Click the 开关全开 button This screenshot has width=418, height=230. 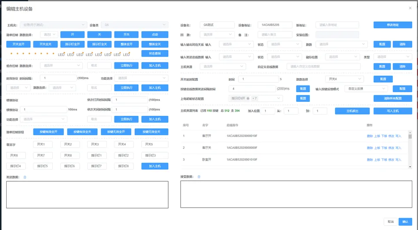click(x=18, y=44)
